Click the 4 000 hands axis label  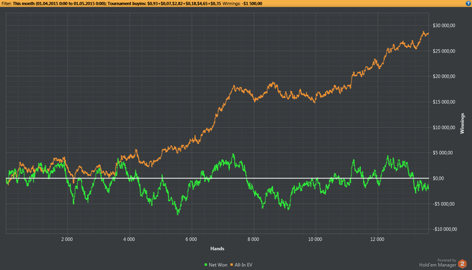[x=129, y=239]
